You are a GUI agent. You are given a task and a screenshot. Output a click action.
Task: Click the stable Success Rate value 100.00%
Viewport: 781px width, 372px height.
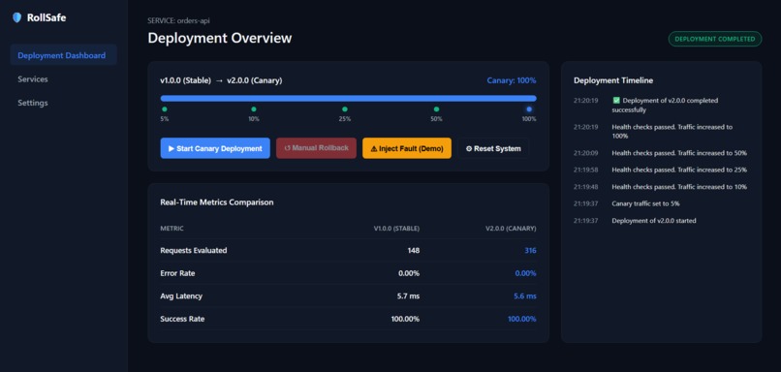[405, 319]
